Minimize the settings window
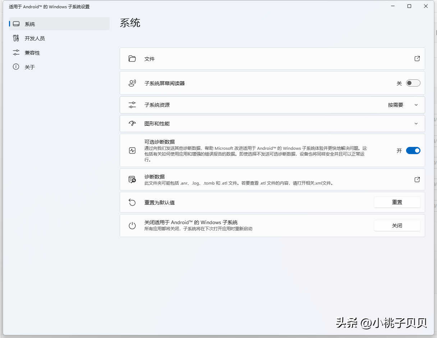This screenshot has width=437, height=338. (x=392, y=6)
